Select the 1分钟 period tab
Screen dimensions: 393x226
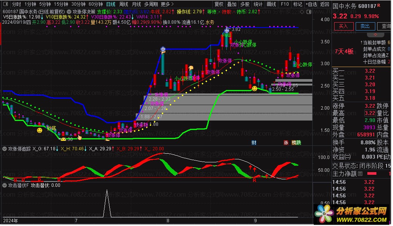pyautogui.click(x=30, y=4)
